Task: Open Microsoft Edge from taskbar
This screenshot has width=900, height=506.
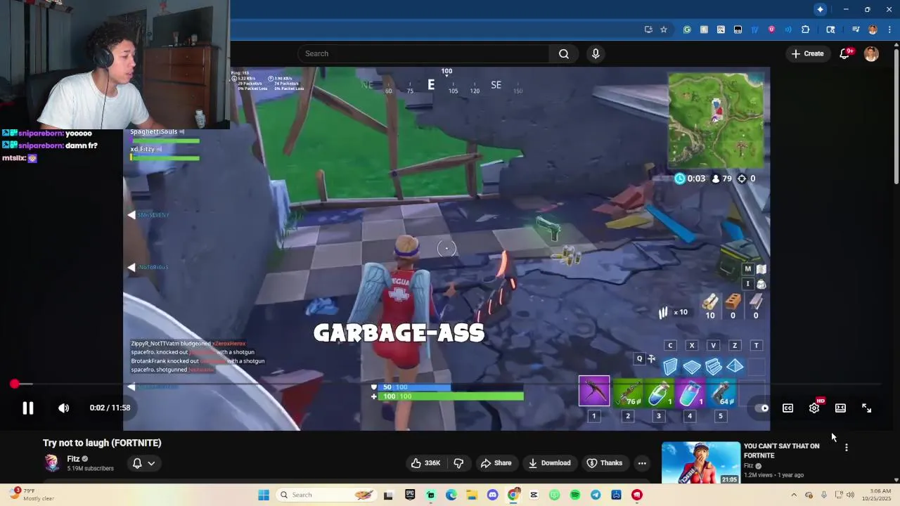Action: point(451,495)
